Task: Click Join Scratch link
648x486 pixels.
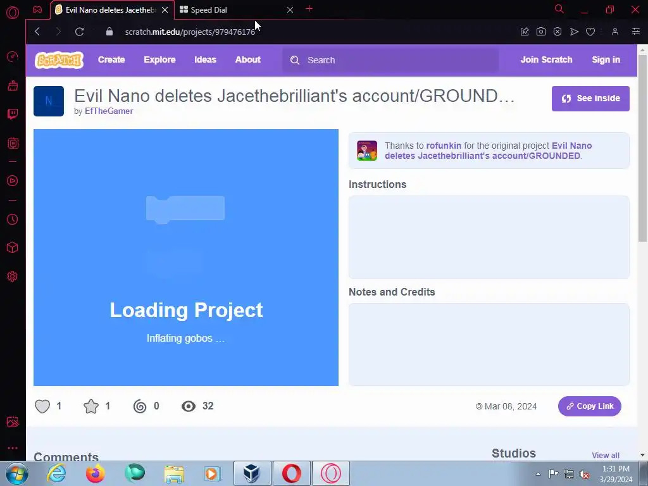Action: tap(546, 59)
